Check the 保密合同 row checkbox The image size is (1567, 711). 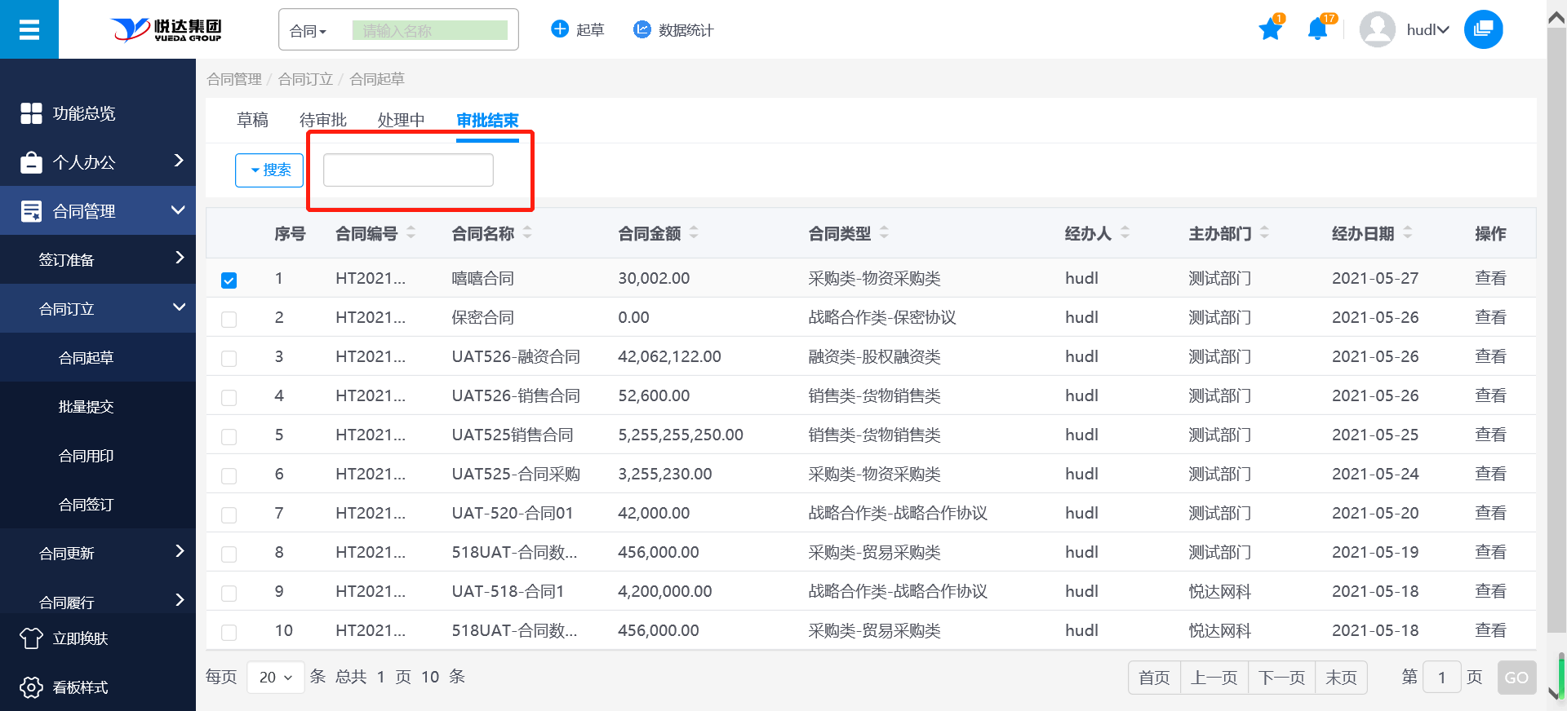click(x=229, y=320)
